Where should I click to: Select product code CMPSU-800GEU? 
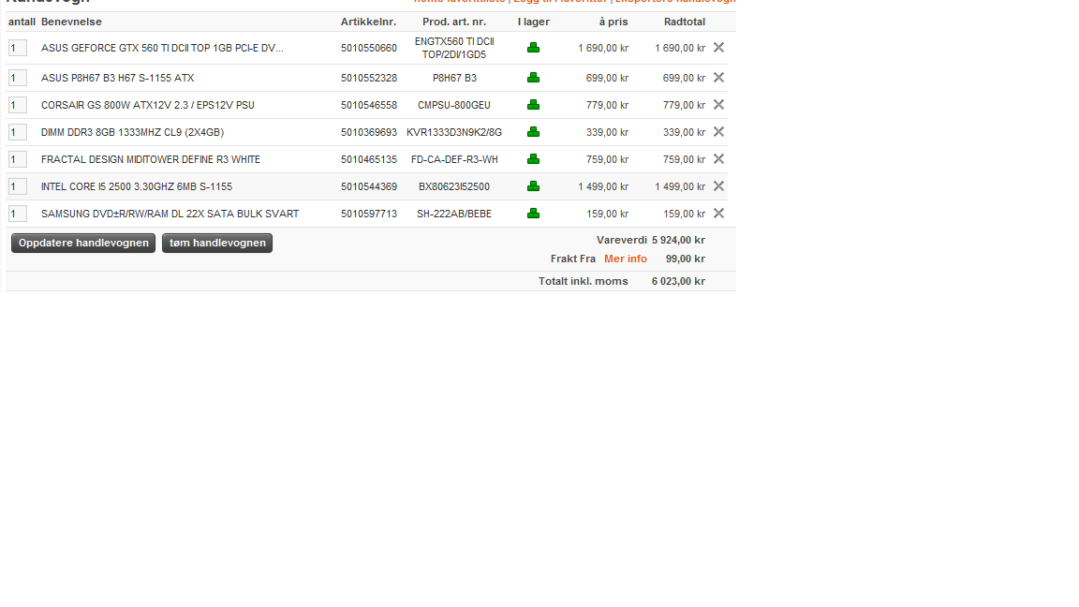click(x=454, y=105)
